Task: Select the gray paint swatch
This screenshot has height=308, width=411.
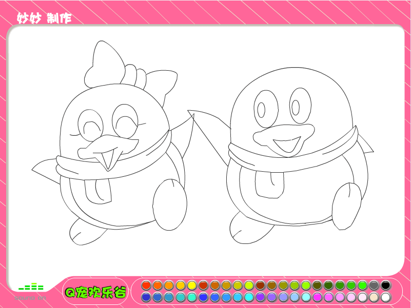Action: point(374,285)
